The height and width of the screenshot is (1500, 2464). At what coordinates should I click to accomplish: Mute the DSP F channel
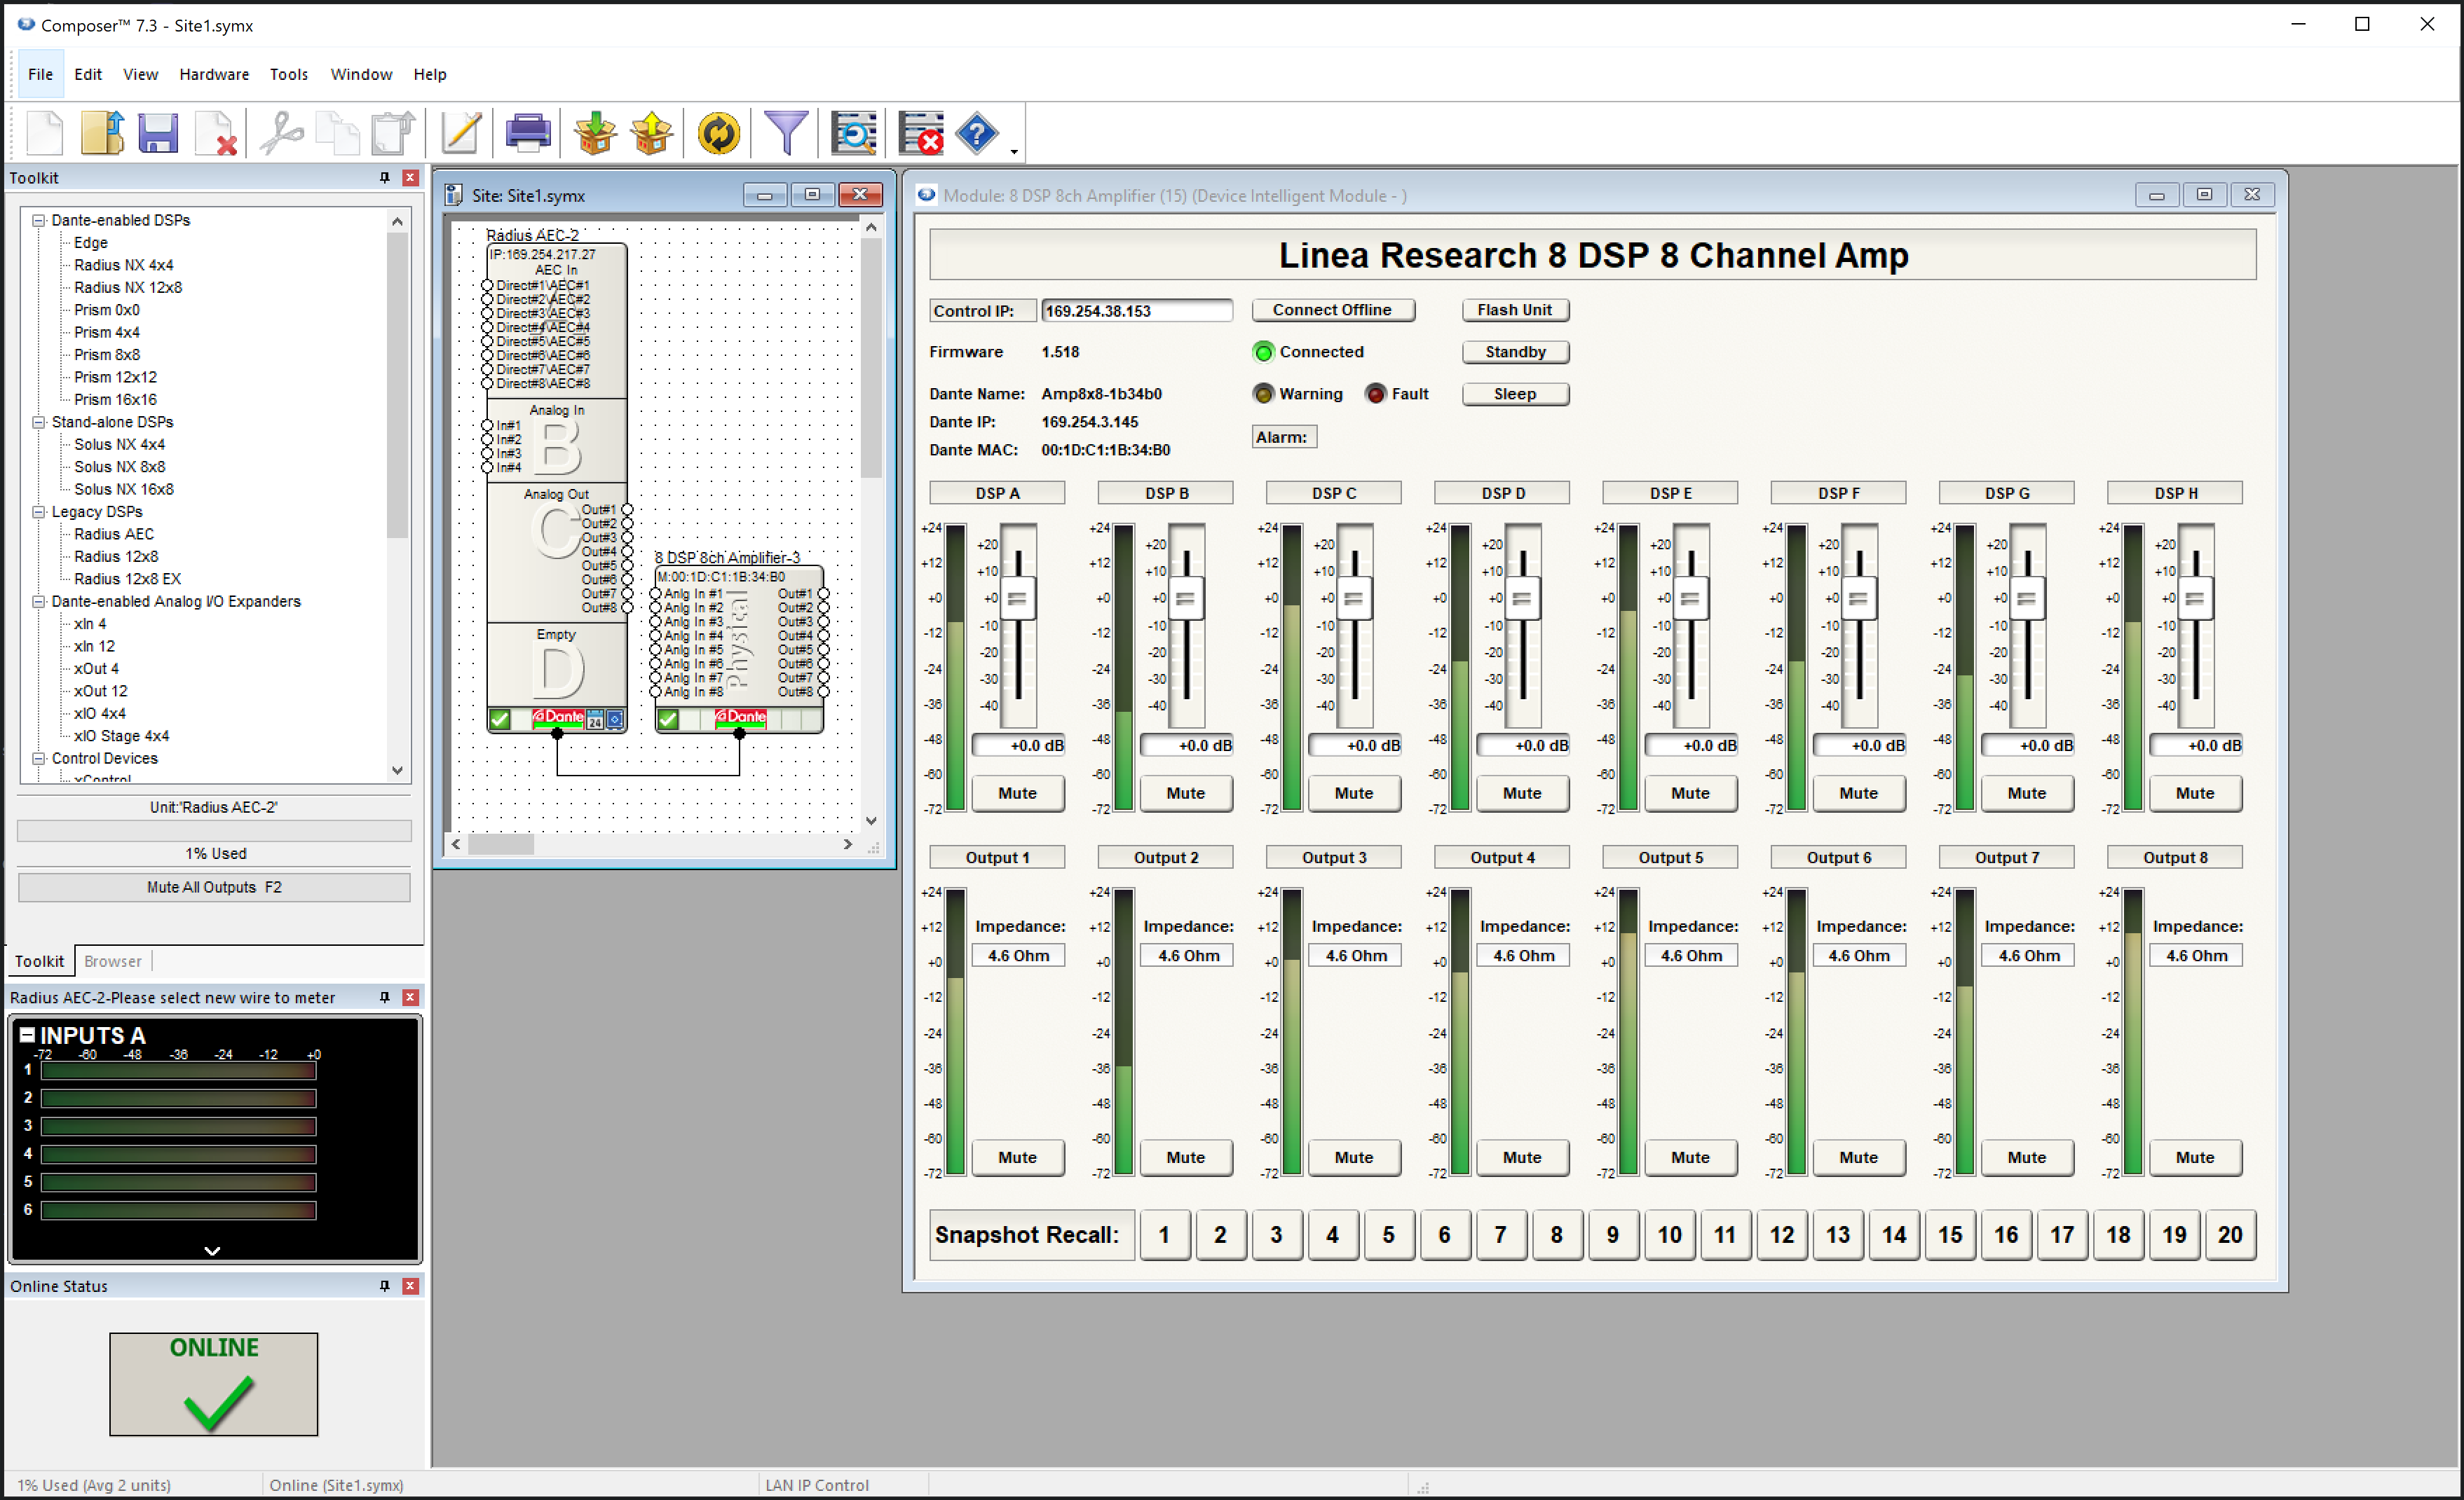(1858, 792)
